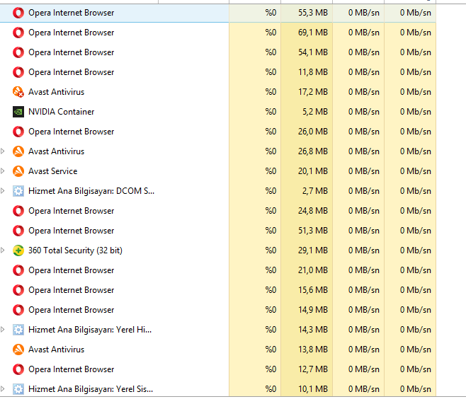The height and width of the screenshot is (404, 466).
Task: Click Opera icon in the 14,9 MB row
Action: click(18, 310)
